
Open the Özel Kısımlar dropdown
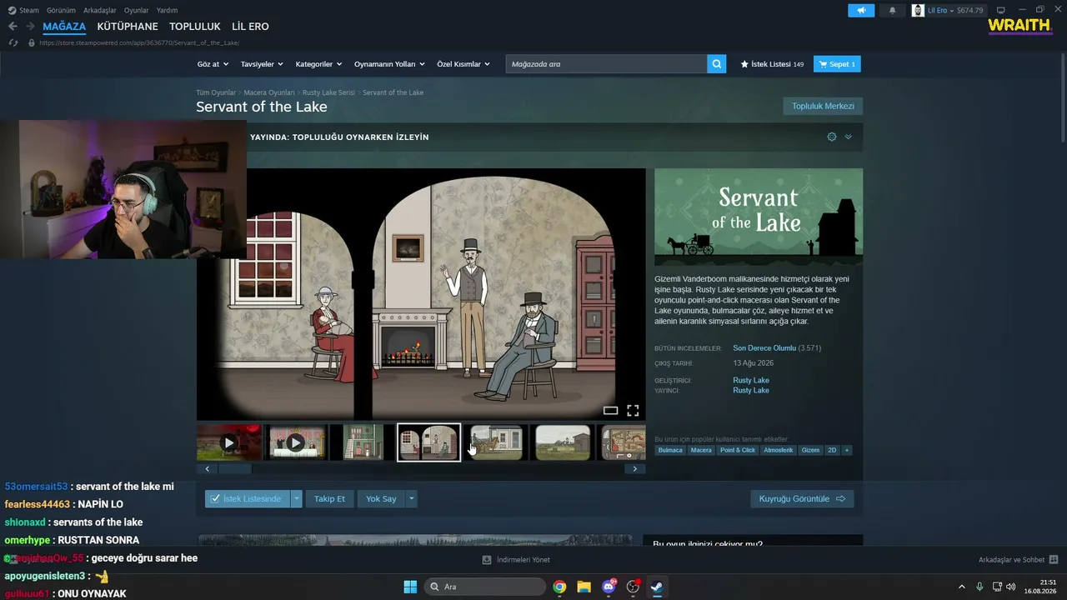[x=463, y=64]
